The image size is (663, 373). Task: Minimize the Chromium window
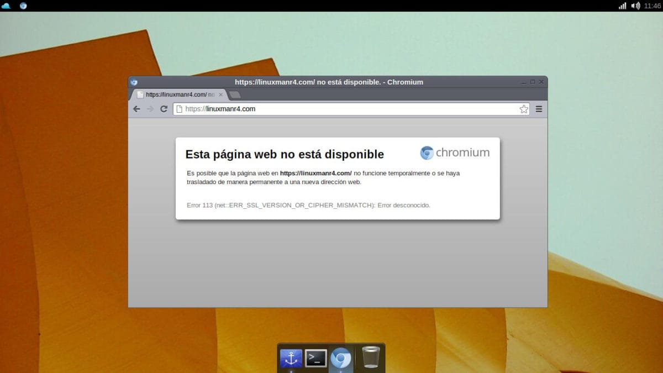(524, 82)
